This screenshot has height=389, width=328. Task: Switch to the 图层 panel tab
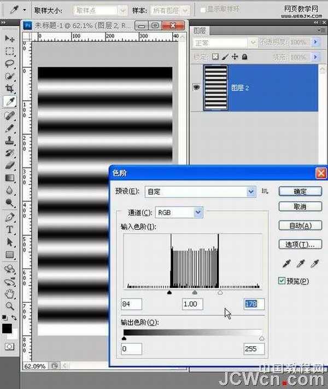click(x=200, y=31)
